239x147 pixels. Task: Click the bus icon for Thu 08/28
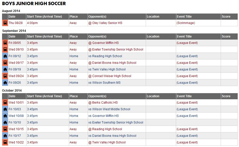(x=5, y=23)
